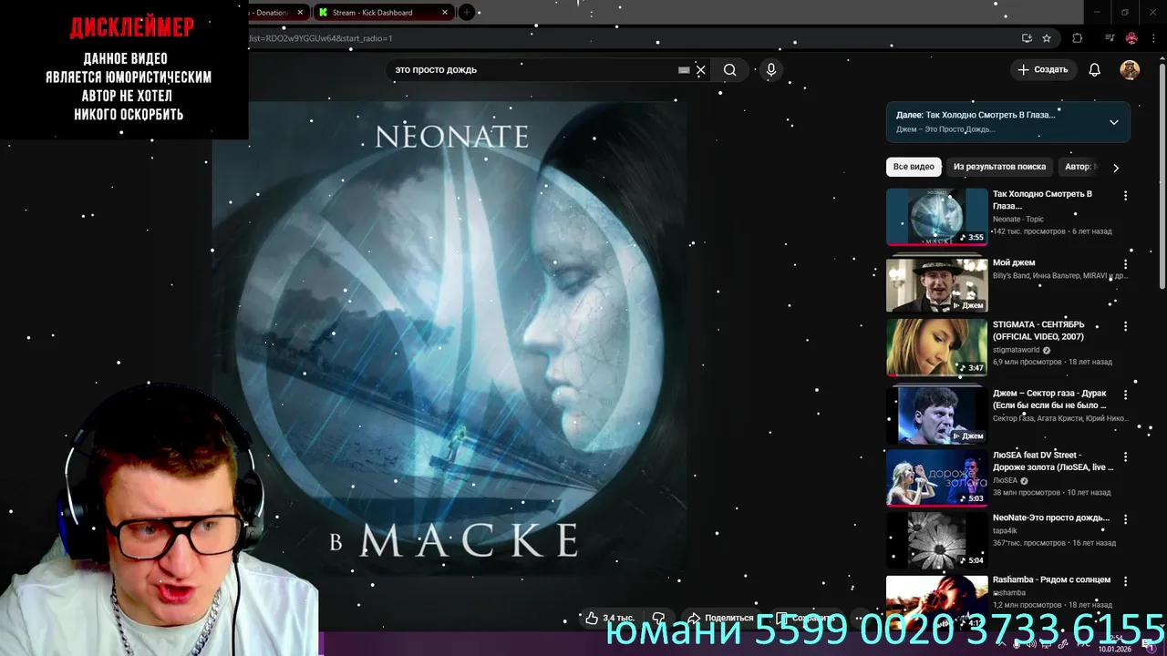Show hidden tray icons with the up chevron
1167x656 pixels.
(1001, 644)
